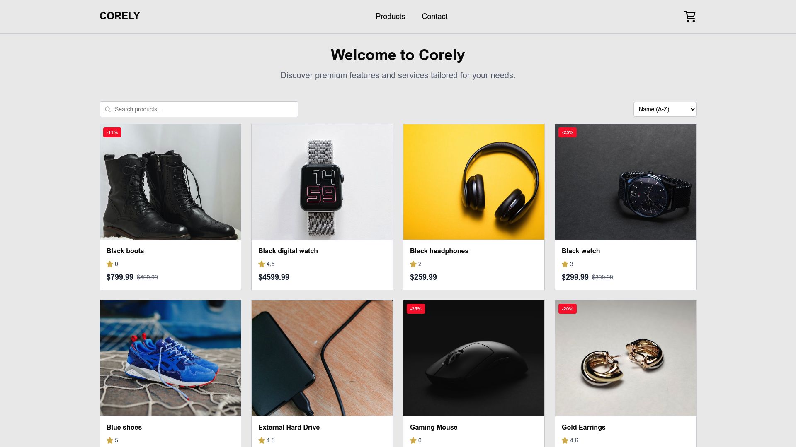Click the -11% discount badge on boots
796x447 pixels.
(x=112, y=132)
